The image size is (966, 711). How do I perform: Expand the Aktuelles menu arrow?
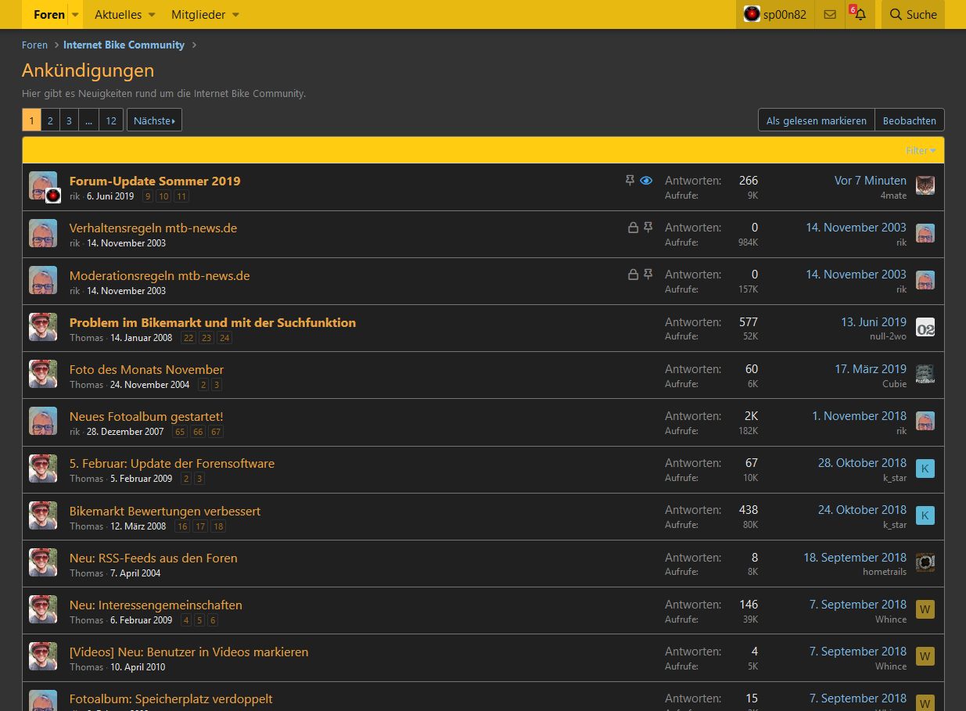coord(152,15)
